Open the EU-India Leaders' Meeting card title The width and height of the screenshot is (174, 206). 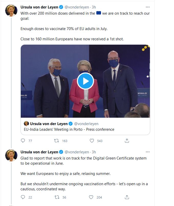(67, 129)
